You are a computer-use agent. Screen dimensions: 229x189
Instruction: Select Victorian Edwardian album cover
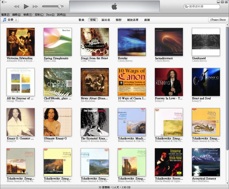[20, 42]
